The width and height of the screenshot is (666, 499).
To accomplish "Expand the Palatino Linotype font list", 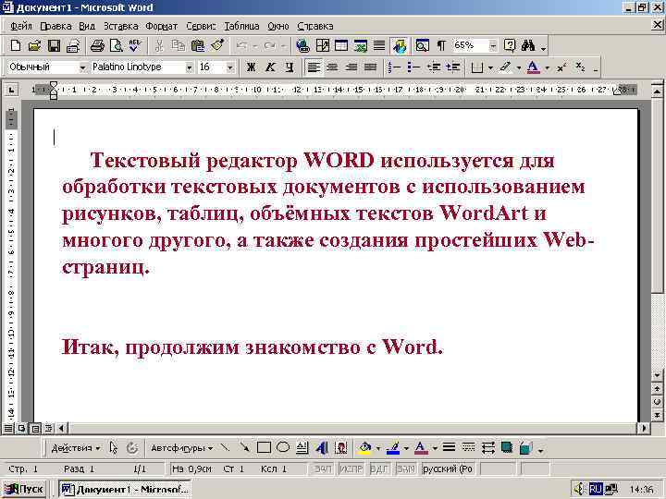I will coord(189,67).
